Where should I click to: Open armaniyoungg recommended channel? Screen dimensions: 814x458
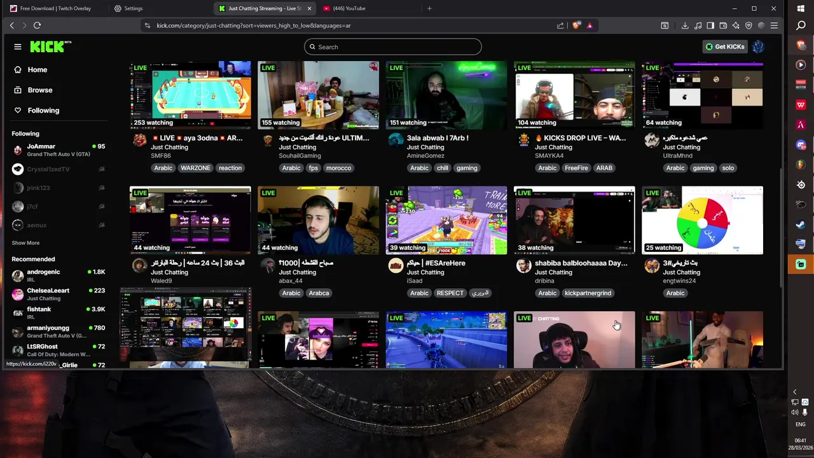(x=58, y=331)
